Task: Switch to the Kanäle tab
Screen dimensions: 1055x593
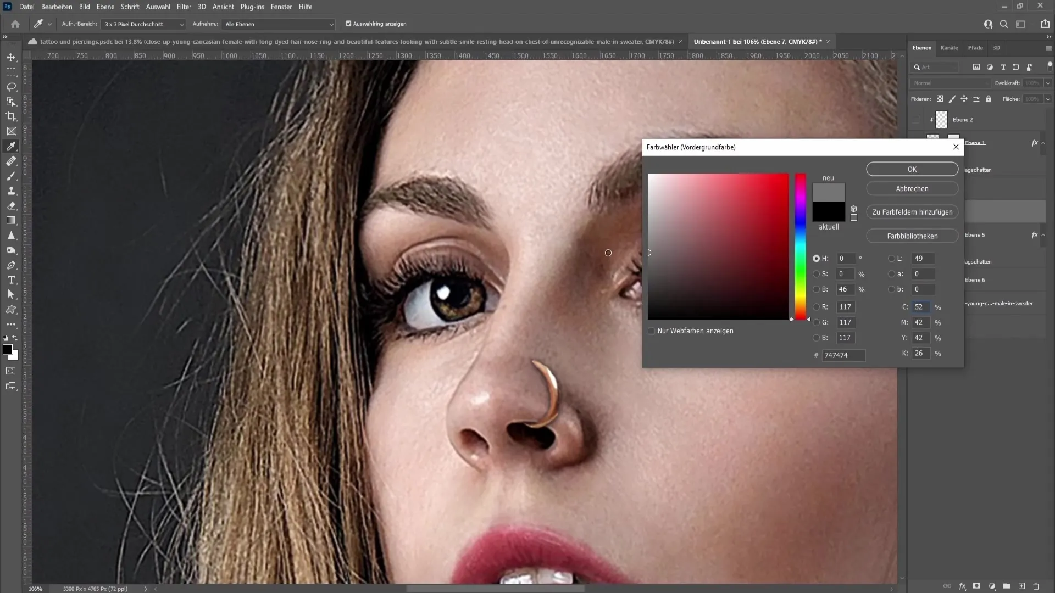Action: coord(949,47)
